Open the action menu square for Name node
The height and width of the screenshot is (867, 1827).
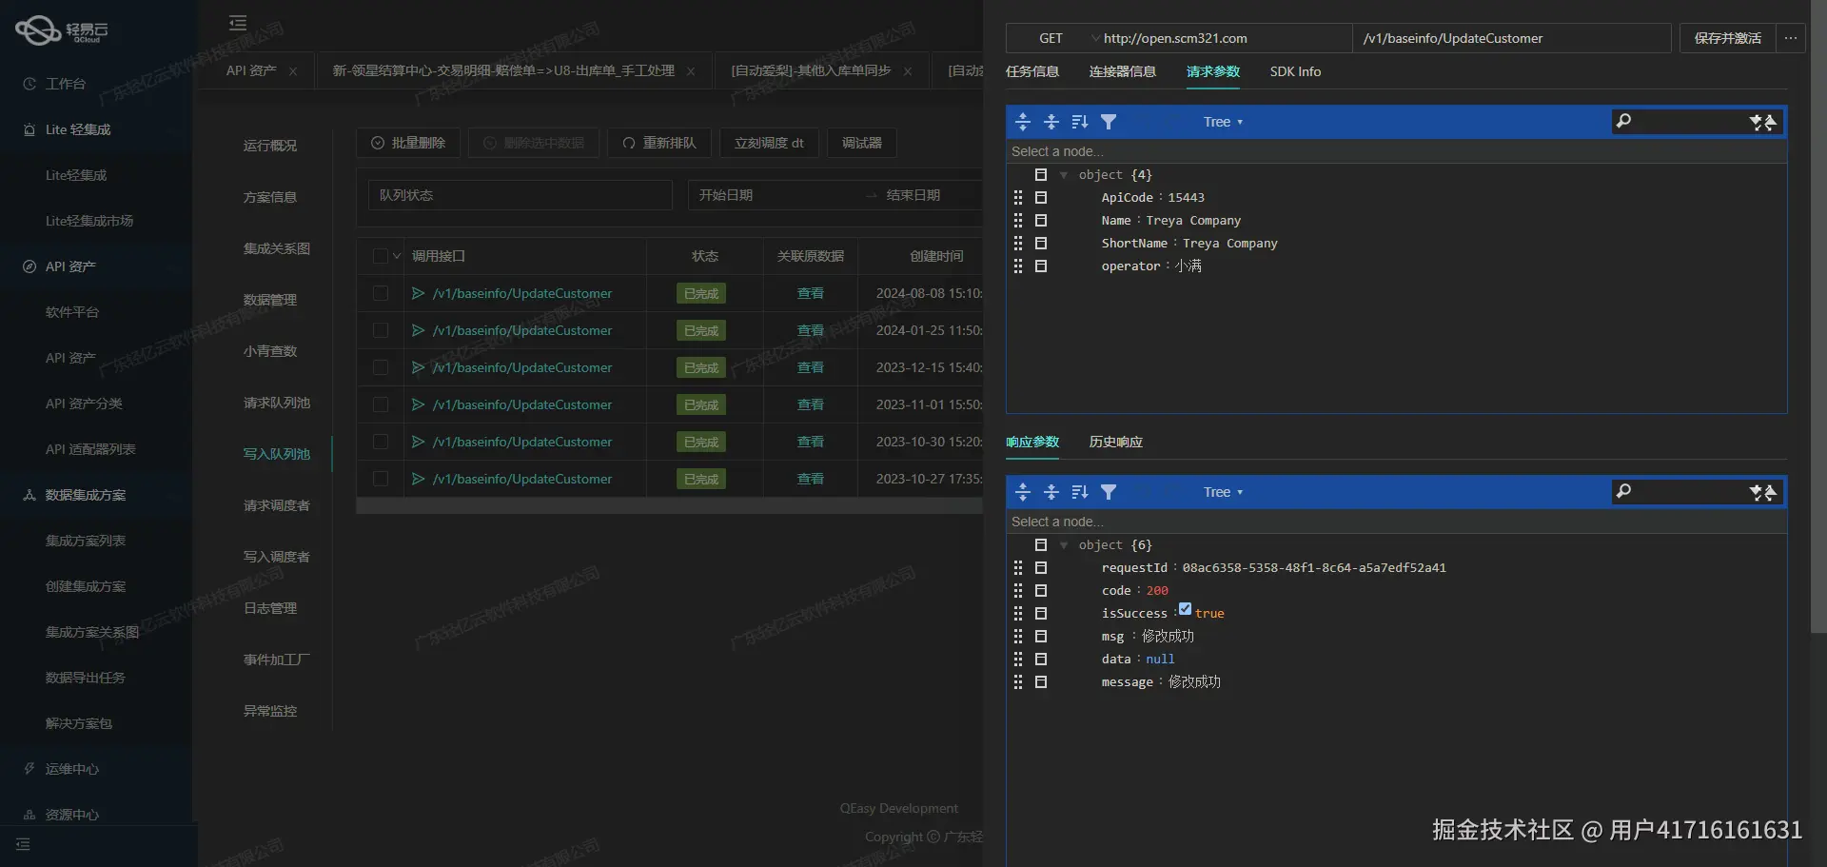point(1041,221)
